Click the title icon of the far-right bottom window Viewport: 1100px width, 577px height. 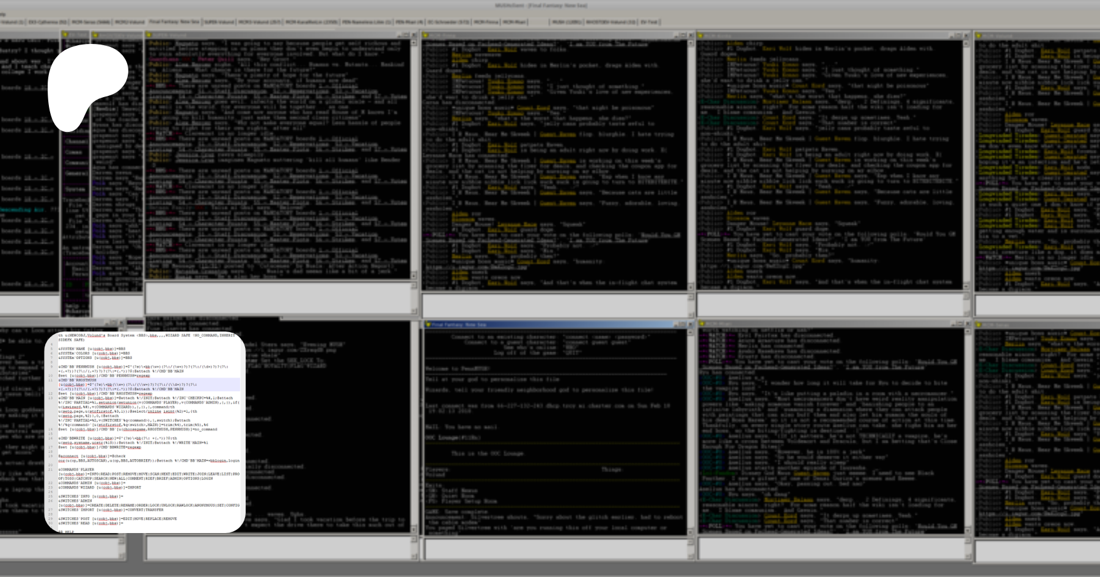click(979, 325)
